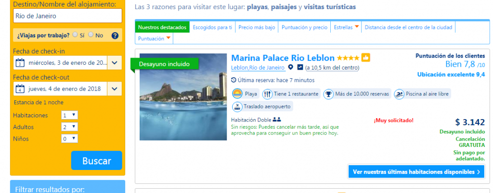Click the Playa beach icon

(237, 94)
